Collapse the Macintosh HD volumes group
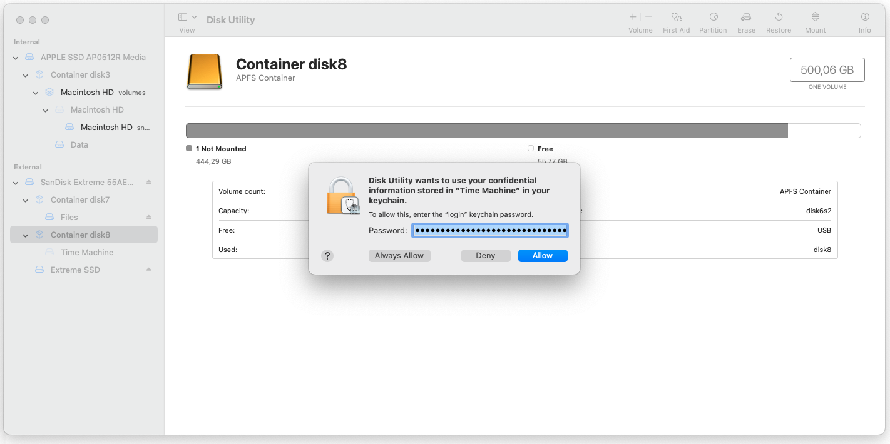The height and width of the screenshot is (444, 890). [x=36, y=93]
